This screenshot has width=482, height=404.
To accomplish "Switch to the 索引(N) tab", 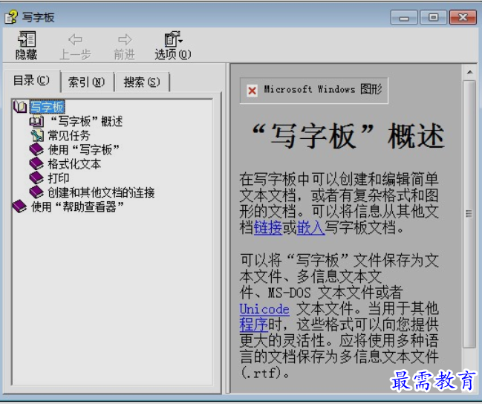I will [x=86, y=82].
